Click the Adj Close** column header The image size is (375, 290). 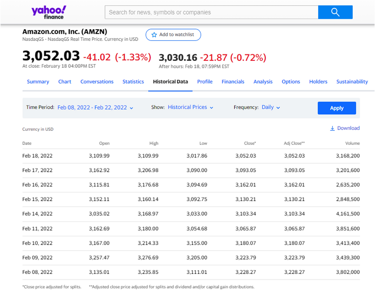[x=294, y=143]
